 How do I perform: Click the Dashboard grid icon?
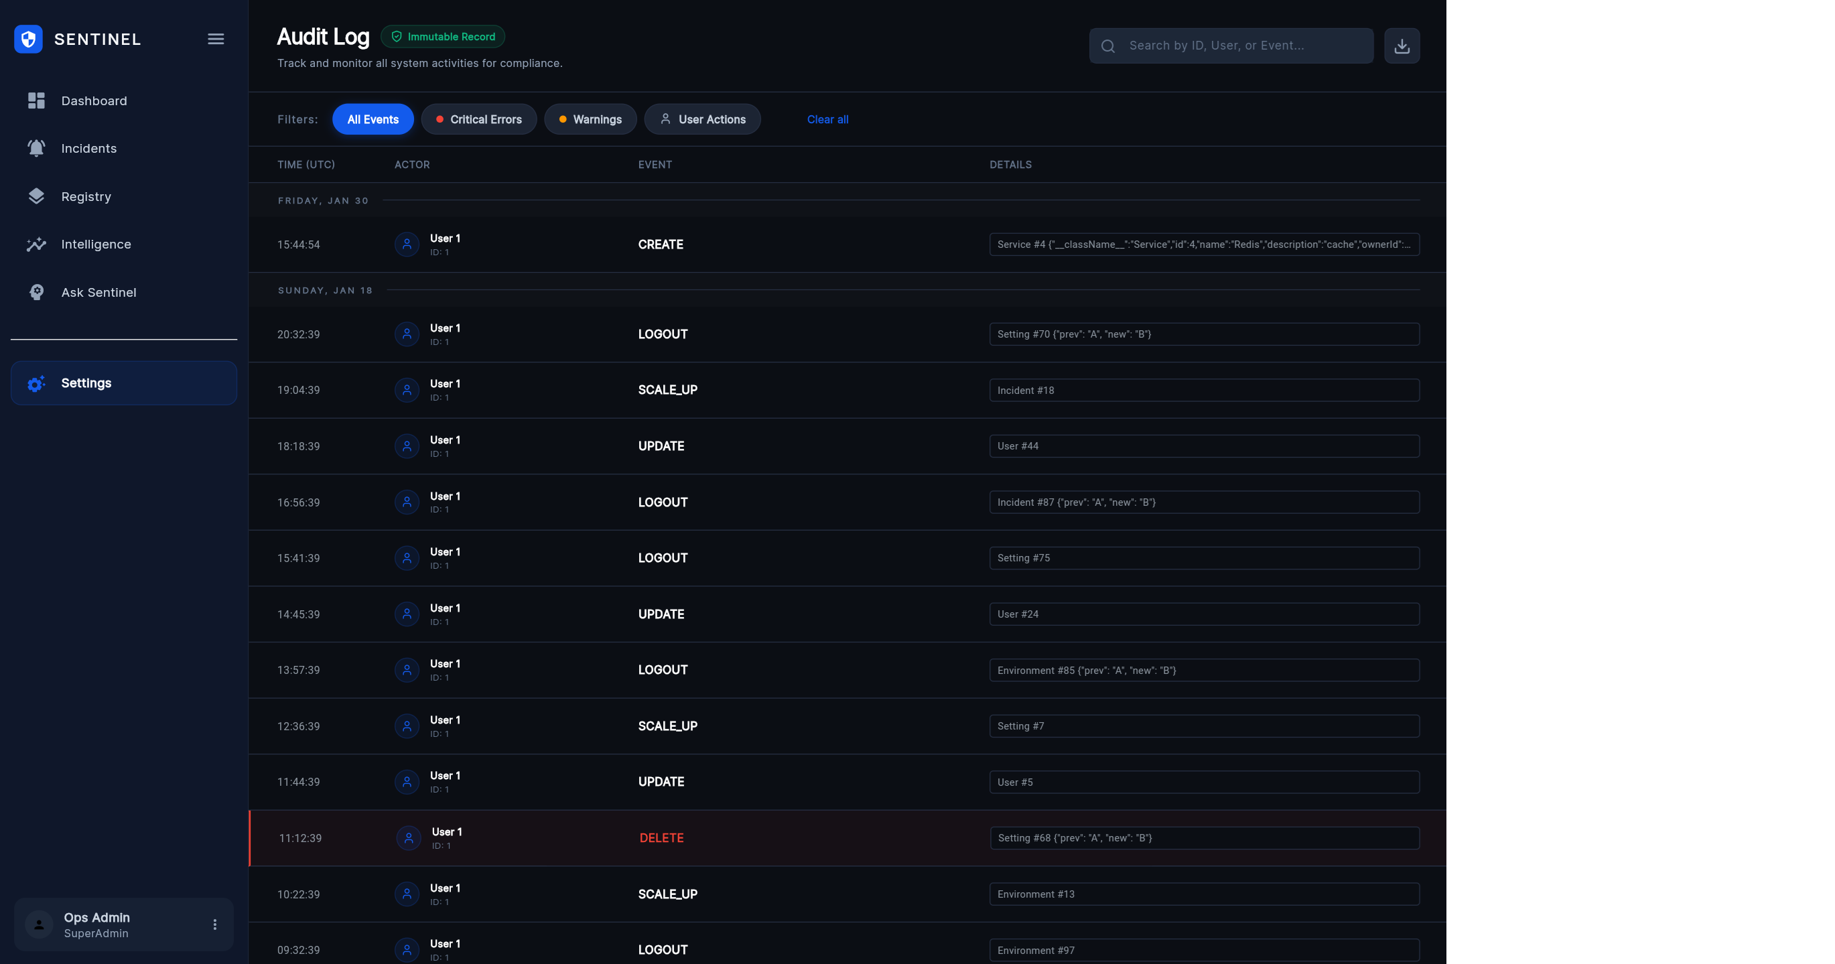pyautogui.click(x=36, y=100)
